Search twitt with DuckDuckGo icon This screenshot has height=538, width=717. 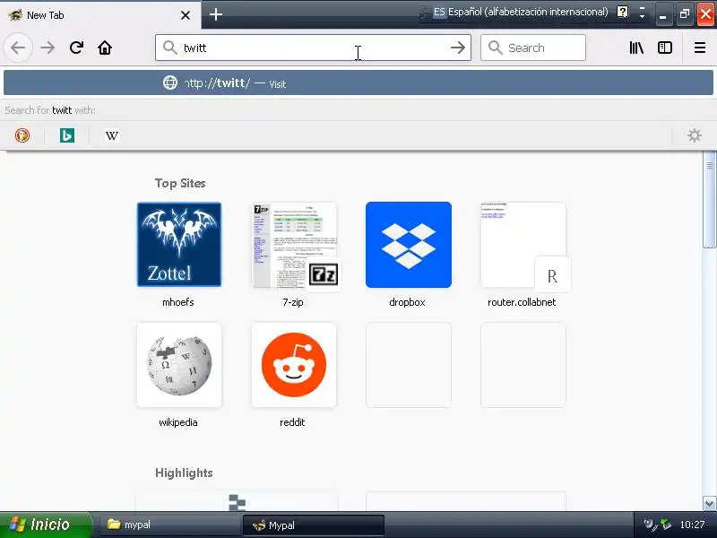22,135
